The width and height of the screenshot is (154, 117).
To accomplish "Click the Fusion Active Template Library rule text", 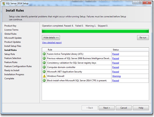I will (x=65, y=54).
